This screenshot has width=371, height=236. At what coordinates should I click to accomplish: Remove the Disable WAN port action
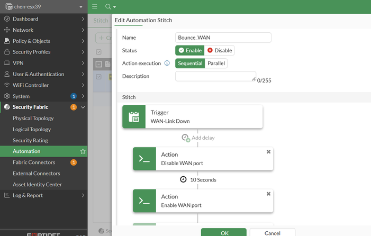pos(268,152)
